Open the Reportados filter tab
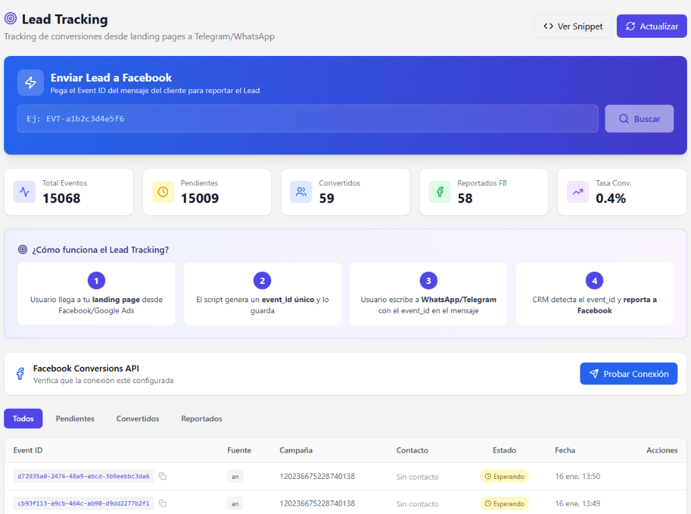This screenshot has width=691, height=514. pyautogui.click(x=201, y=418)
